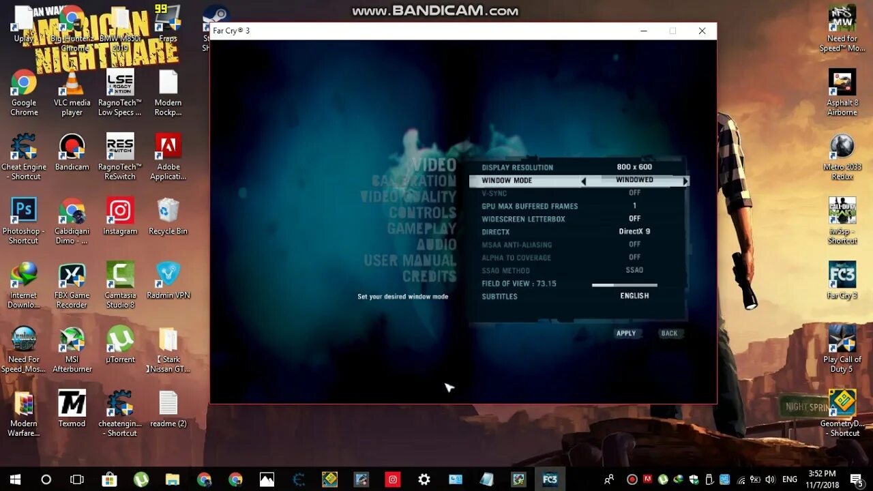This screenshot has width=873, height=491.
Task: Open Cortana search circle in taskbar
Action: (46, 479)
